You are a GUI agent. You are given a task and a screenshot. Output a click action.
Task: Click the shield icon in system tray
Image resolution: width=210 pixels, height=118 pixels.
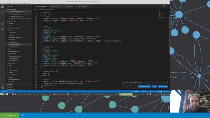(150, 94)
